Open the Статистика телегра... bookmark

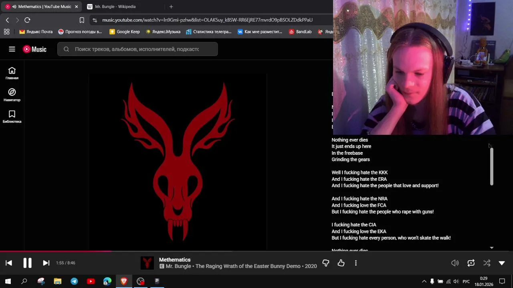(209, 32)
